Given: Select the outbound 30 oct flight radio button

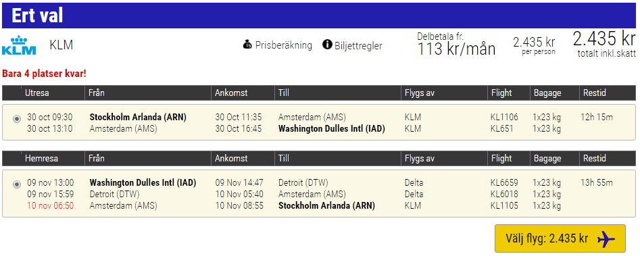Looking at the screenshot, I should [x=17, y=119].
